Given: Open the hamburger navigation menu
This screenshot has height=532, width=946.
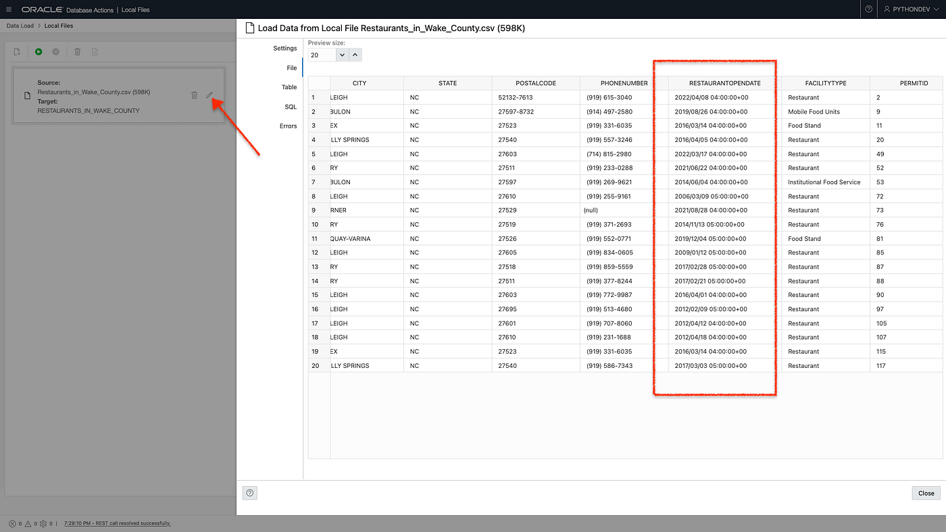Looking at the screenshot, I should (9, 9).
